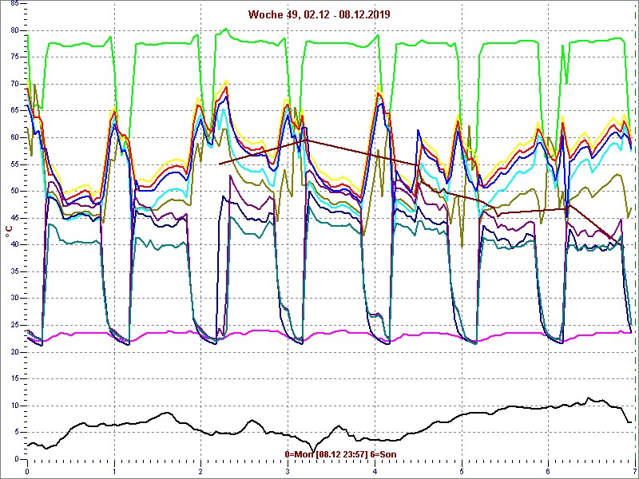
Task: Click the dark red straight trend line
Action: click(359, 153)
